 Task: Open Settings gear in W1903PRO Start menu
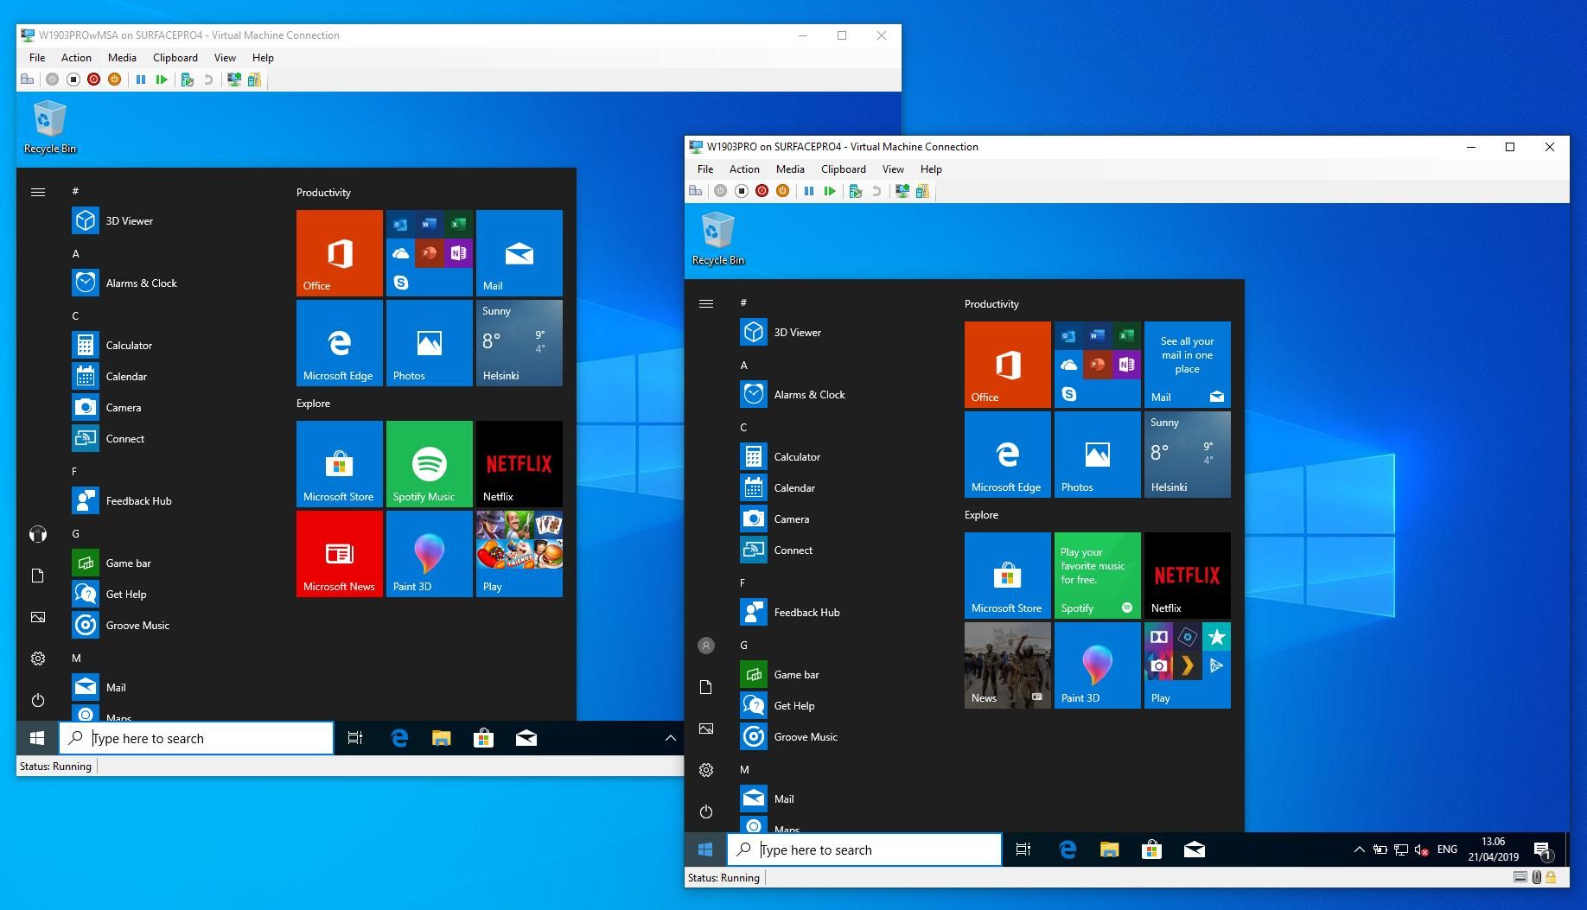pos(706,770)
